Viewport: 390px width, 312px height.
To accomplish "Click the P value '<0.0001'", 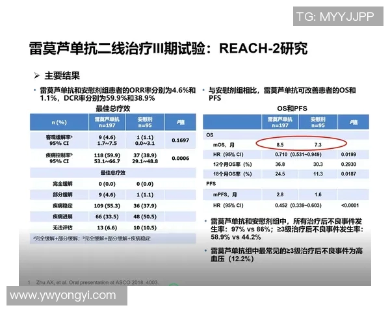I will point(350,205).
